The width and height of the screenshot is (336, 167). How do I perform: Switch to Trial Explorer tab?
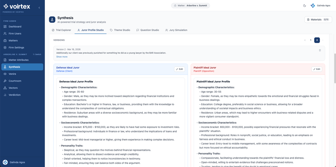coord(61,30)
